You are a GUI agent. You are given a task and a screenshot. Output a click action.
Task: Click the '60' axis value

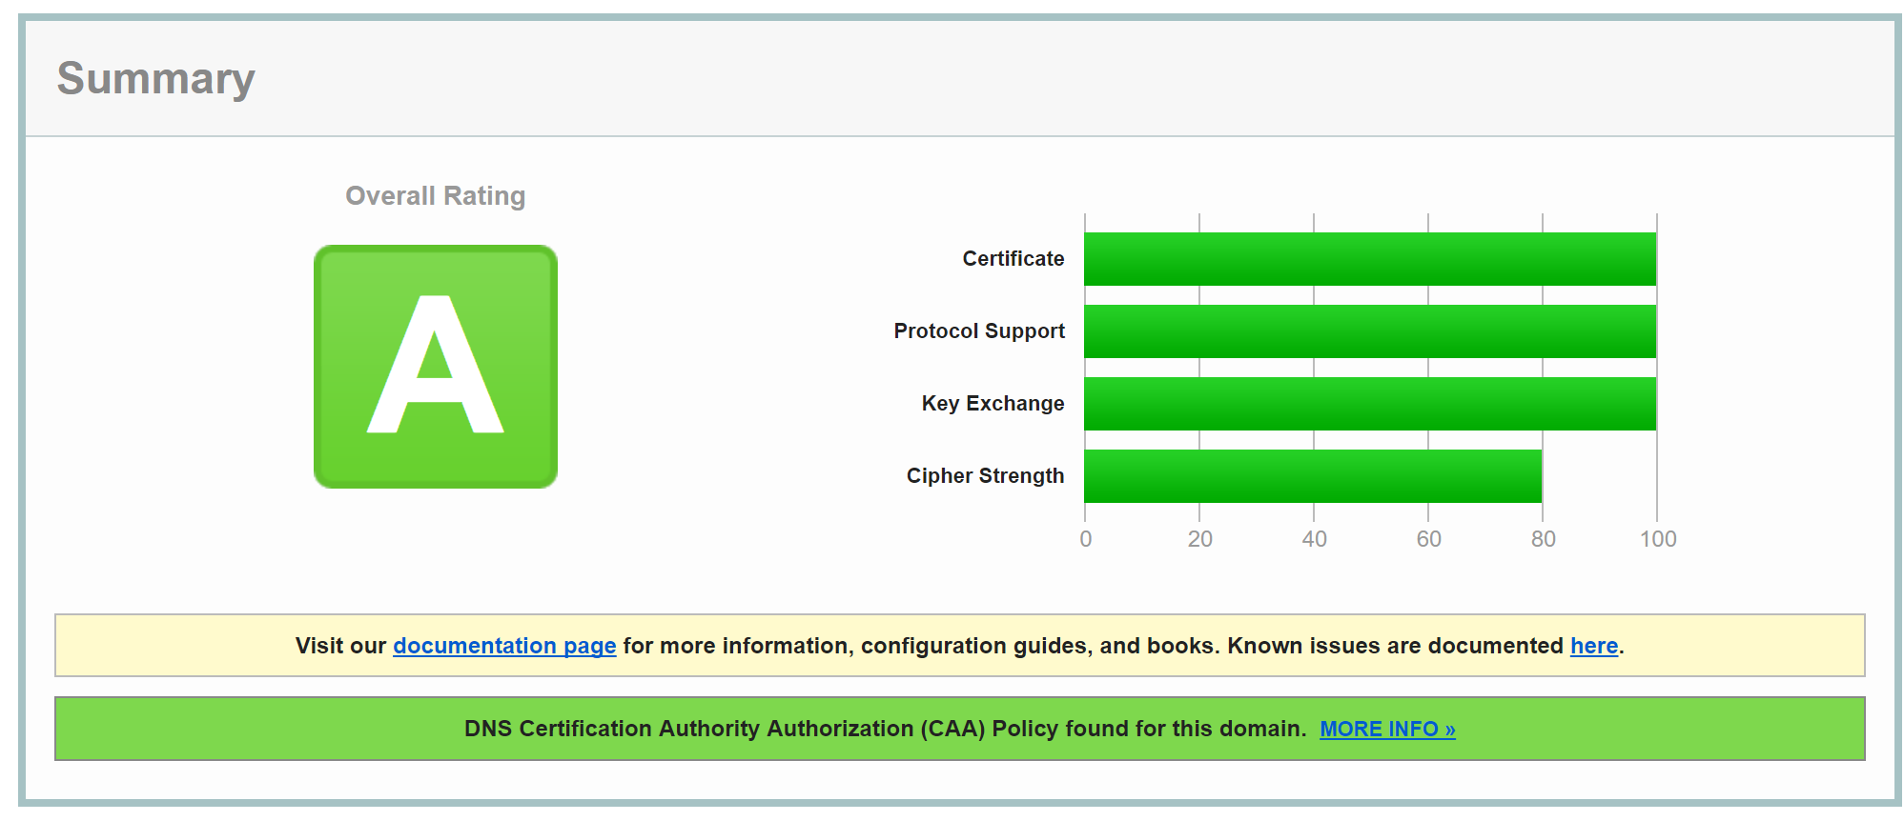pyautogui.click(x=1429, y=539)
